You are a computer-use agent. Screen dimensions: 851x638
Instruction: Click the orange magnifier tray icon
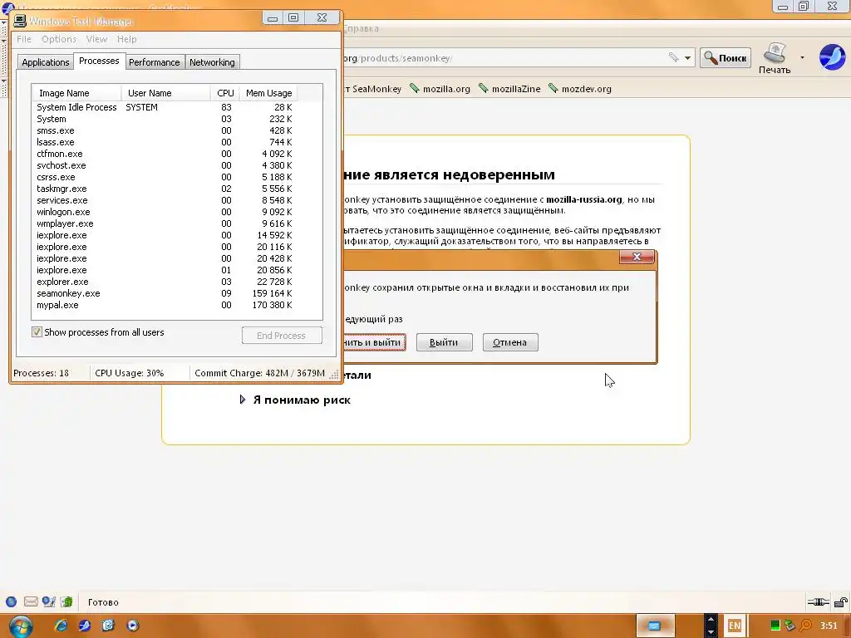(806, 626)
